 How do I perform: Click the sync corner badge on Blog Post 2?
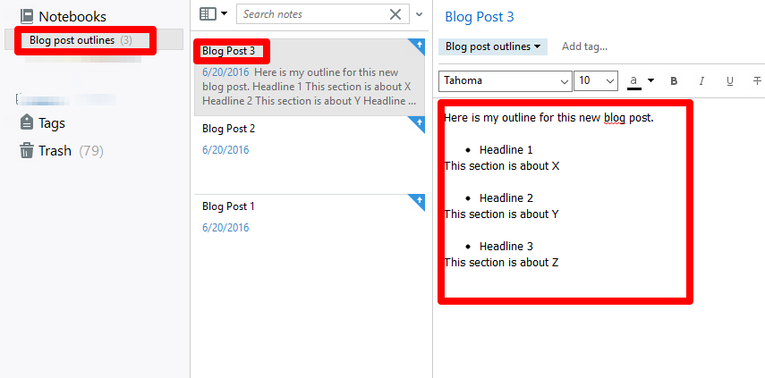point(418,123)
